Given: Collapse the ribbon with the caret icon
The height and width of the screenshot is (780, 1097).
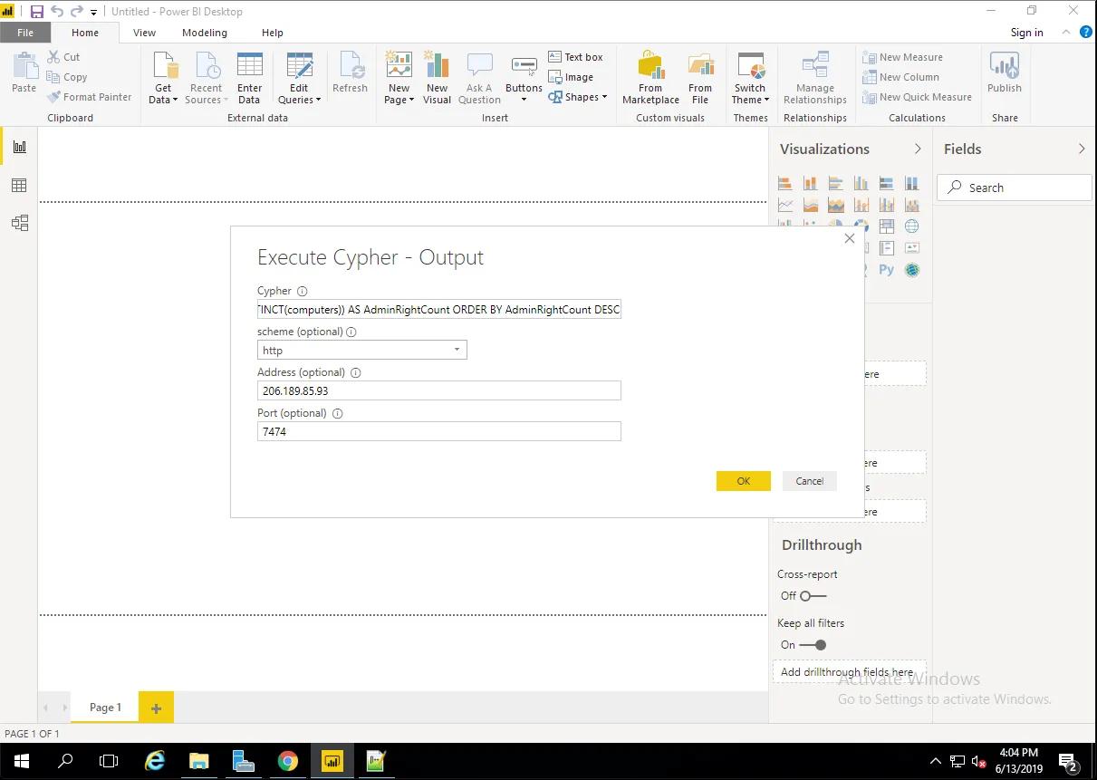Looking at the screenshot, I should pyautogui.click(x=1065, y=32).
